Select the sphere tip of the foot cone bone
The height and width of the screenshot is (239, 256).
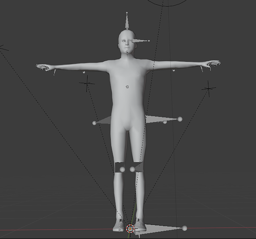pos(184,228)
